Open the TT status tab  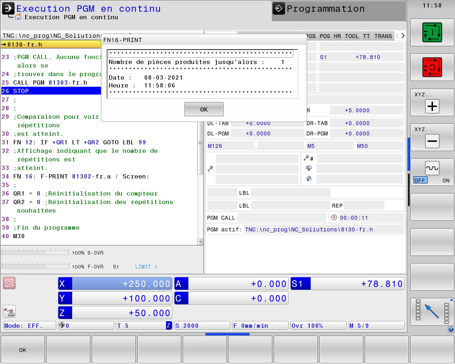[x=366, y=36]
